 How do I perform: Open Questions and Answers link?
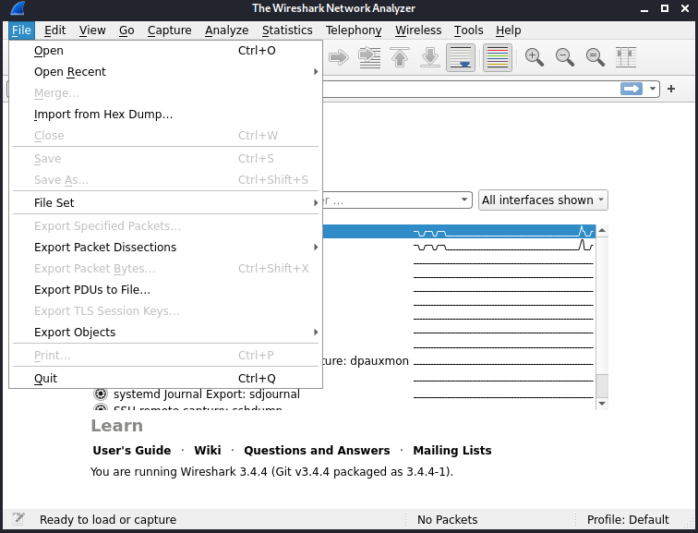click(317, 450)
